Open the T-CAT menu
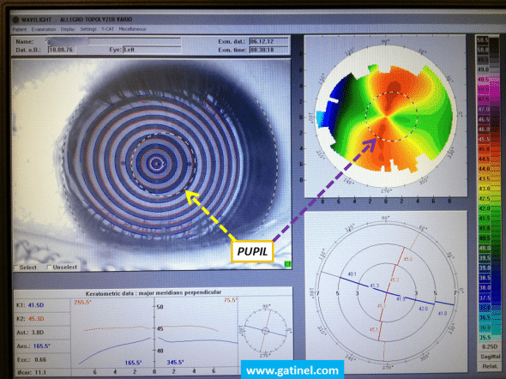The image size is (506, 379). pyautogui.click(x=107, y=29)
